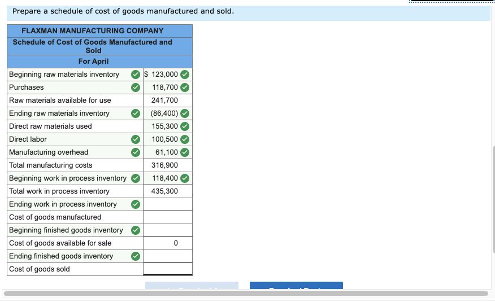Click the blue navigation button below the table
The width and height of the screenshot is (495, 302).
pyautogui.click(x=296, y=285)
